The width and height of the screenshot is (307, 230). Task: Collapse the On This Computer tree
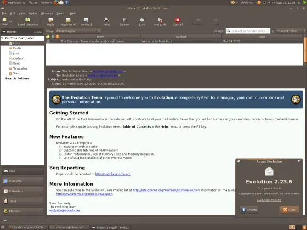click(2, 38)
